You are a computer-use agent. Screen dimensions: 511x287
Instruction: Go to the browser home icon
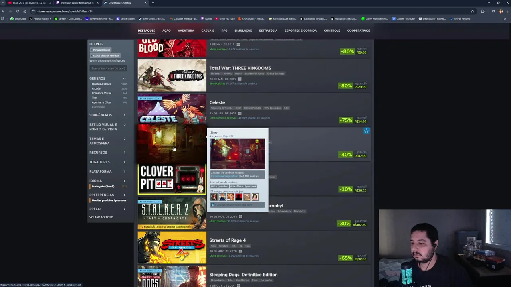(25, 11)
